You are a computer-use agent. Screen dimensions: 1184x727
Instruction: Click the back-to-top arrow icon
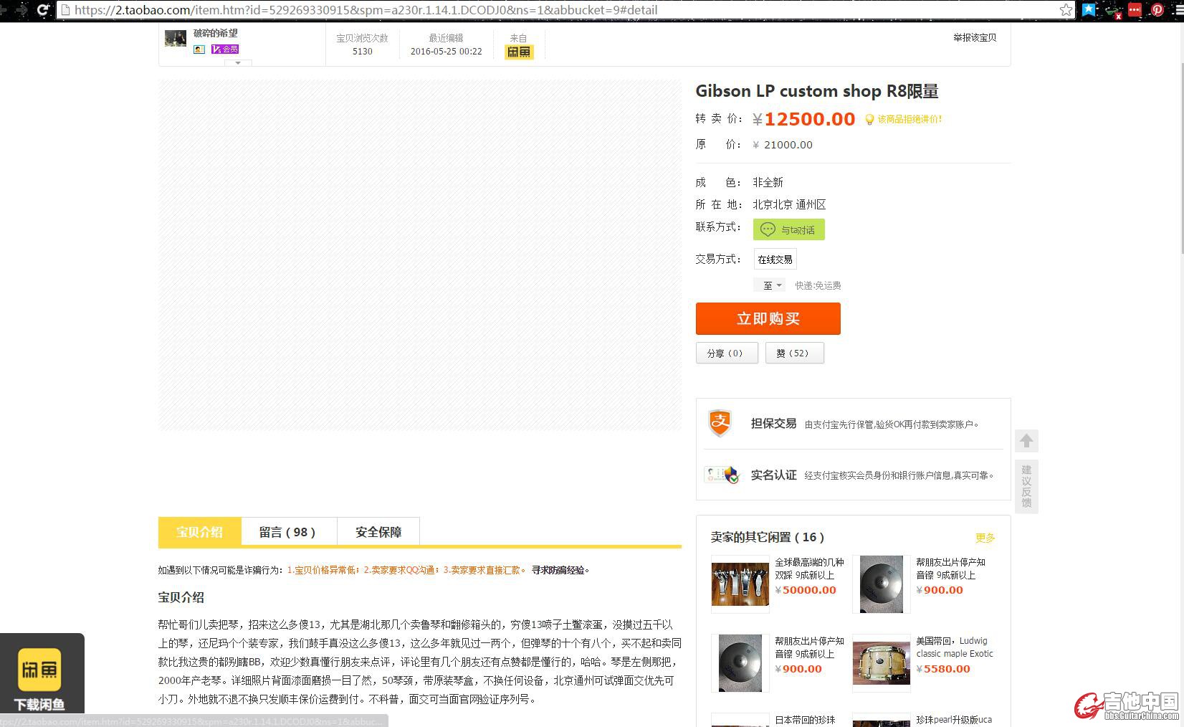pyautogui.click(x=1026, y=440)
